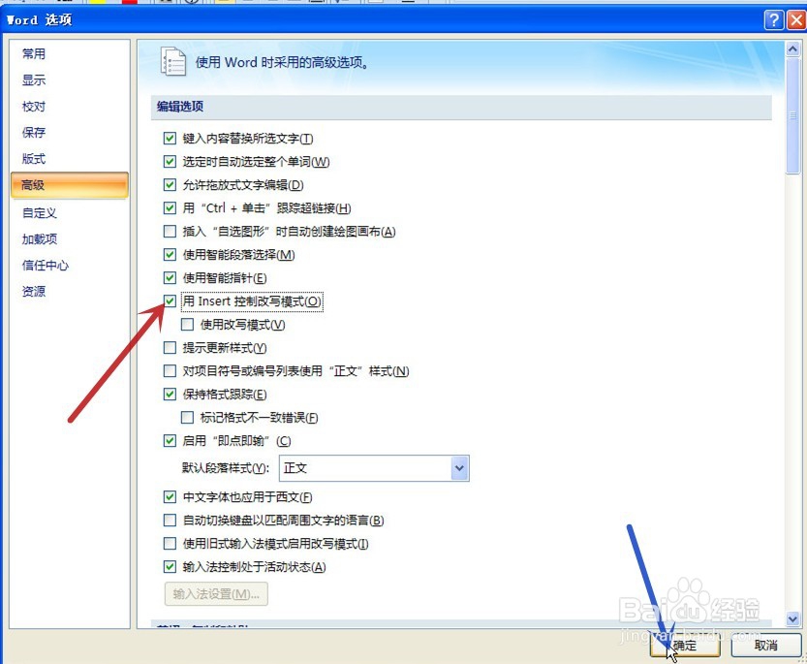Toggle 保持格式跟踪 checkbox
Image resolution: width=807 pixels, height=664 pixels.
click(170, 395)
